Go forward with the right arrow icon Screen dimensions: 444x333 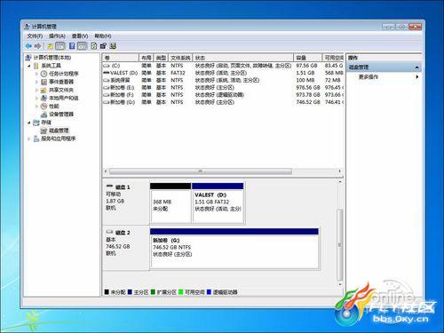click(38, 46)
